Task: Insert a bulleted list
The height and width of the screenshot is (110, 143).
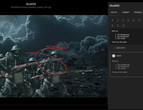Action: pos(128,20)
